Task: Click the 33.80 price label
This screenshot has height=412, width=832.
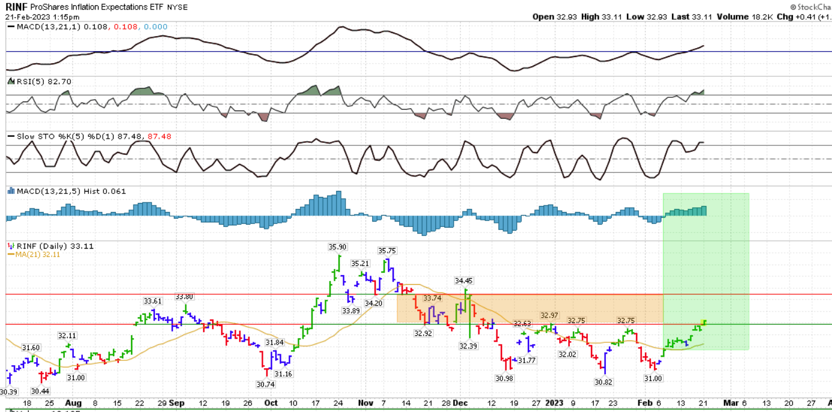Action: pos(185,297)
